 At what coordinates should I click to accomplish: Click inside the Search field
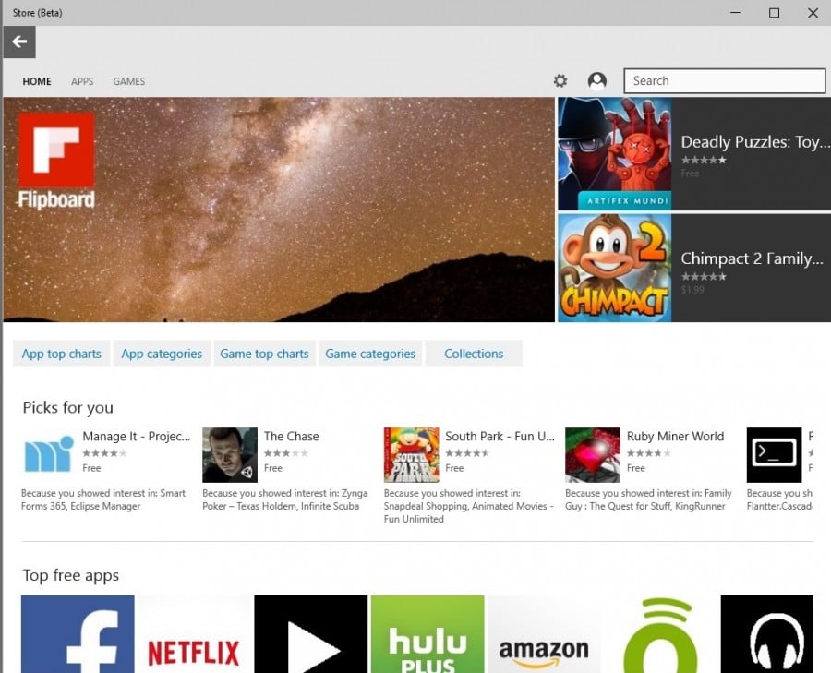[725, 80]
